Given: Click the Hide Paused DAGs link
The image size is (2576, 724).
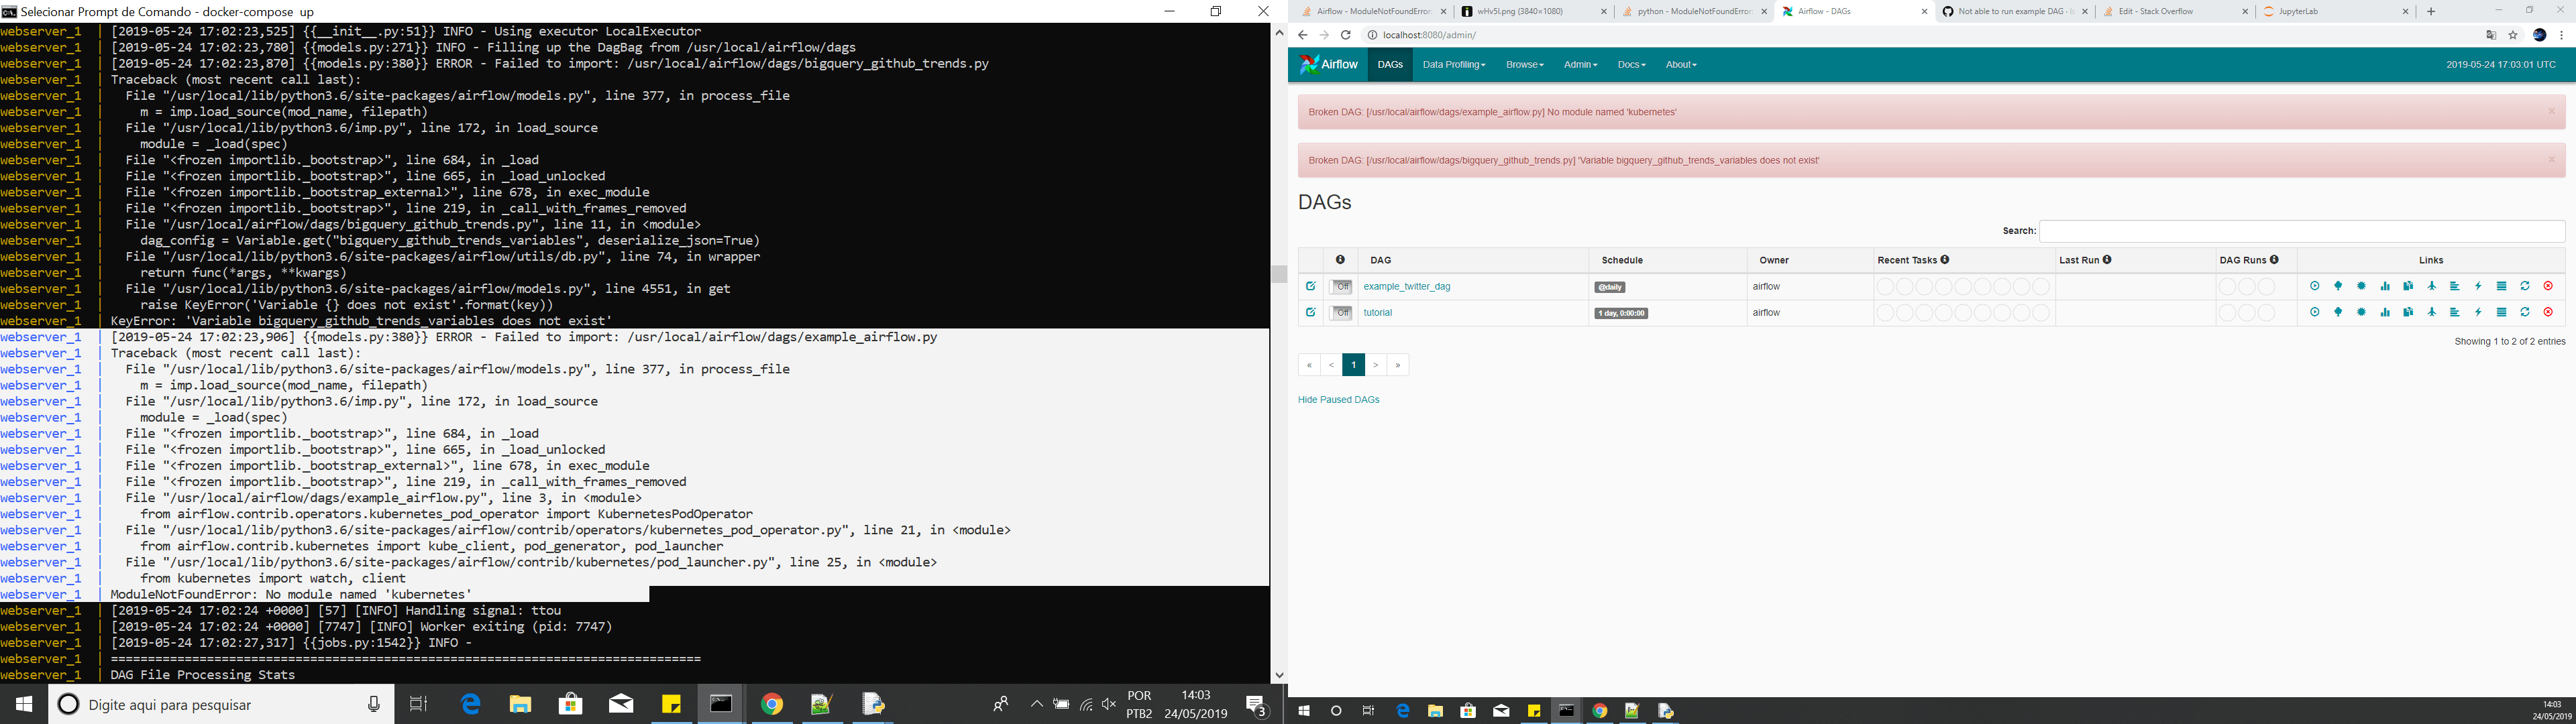Looking at the screenshot, I should (1338, 400).
